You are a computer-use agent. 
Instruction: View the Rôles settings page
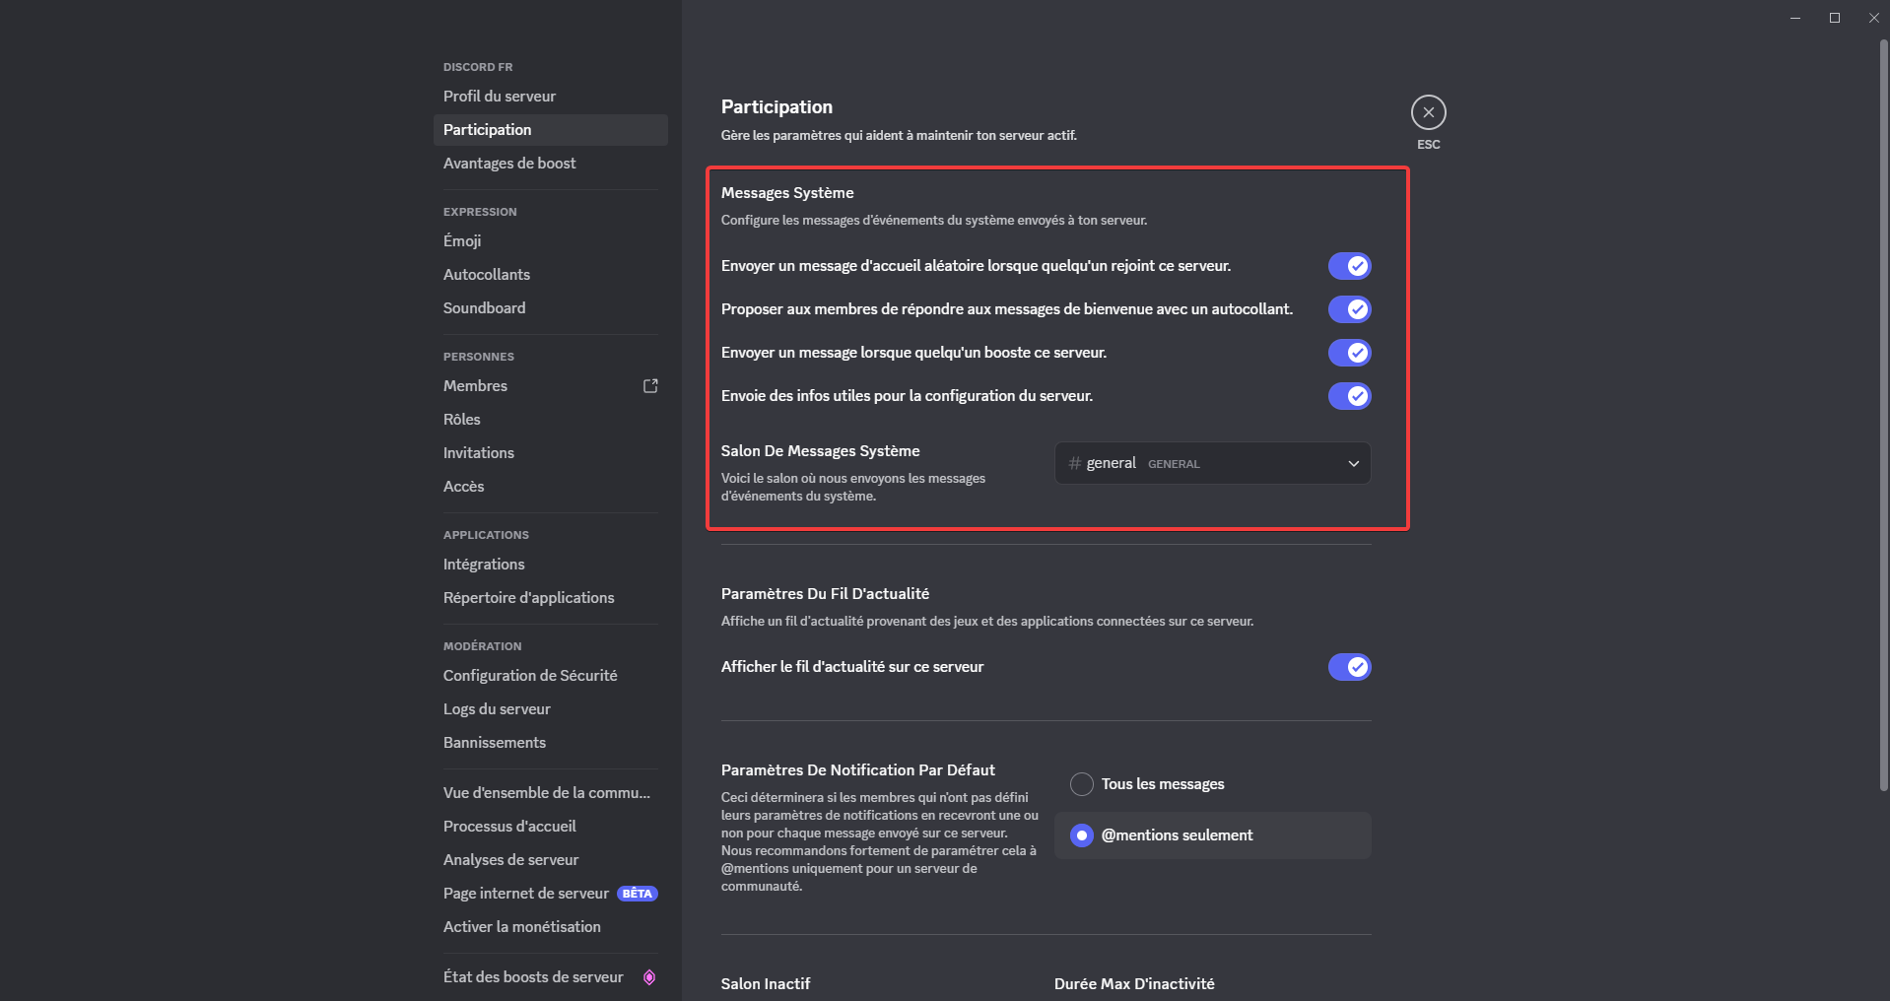tap(461, 419)
